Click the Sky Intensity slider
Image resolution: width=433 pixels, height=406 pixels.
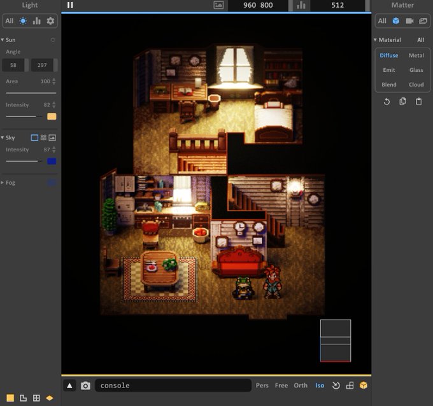tap(24, 161)
